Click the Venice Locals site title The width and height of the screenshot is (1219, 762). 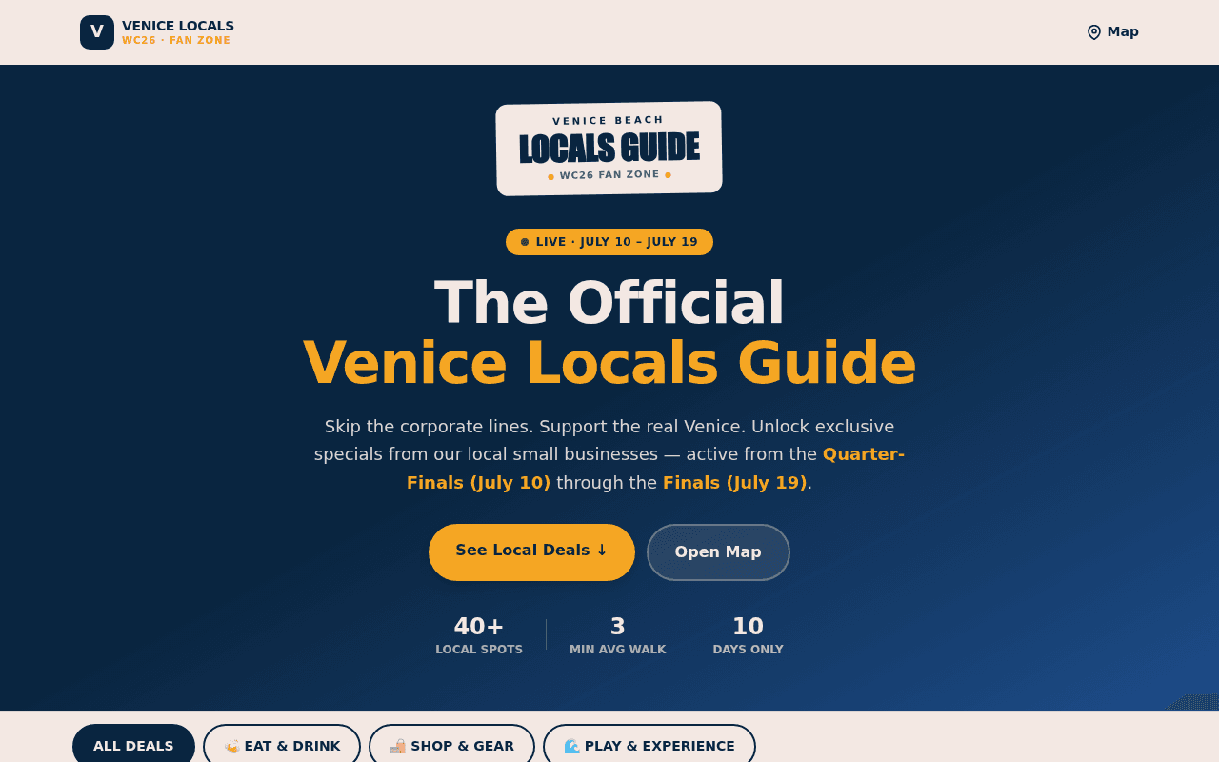pyautogui.click(x=178, y=26)
